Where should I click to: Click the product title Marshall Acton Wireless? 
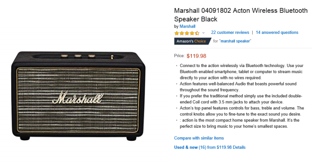coord(241,15)
